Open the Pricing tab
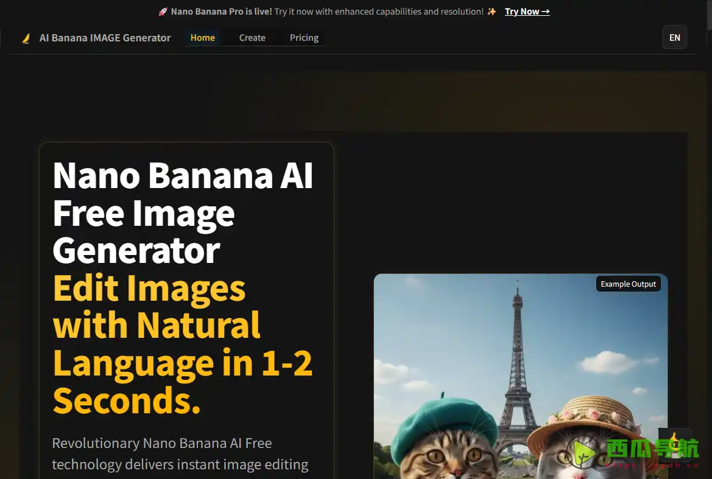Viewport: 712px width, 479px height. click(x=304, y=37)
